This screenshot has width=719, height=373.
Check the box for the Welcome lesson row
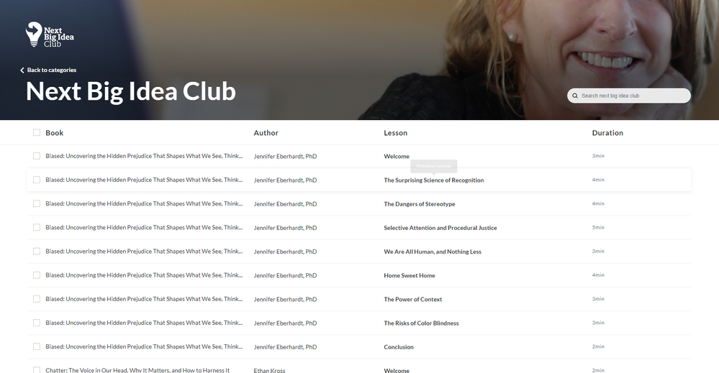click(x=37, y=156)
